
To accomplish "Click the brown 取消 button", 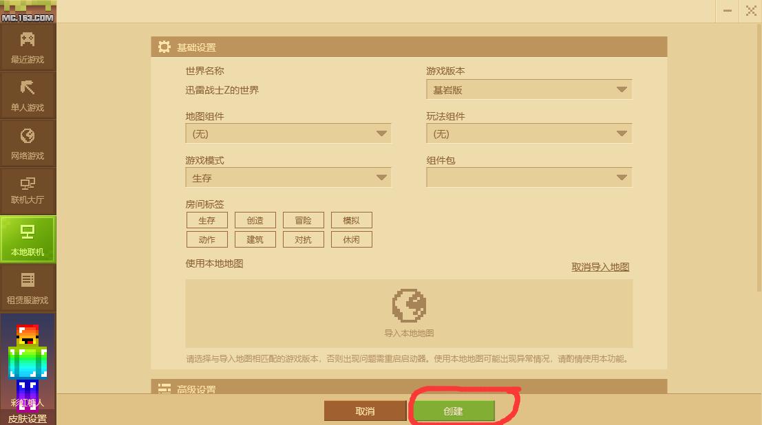I will pyautogui.click(x=365, y=411).
